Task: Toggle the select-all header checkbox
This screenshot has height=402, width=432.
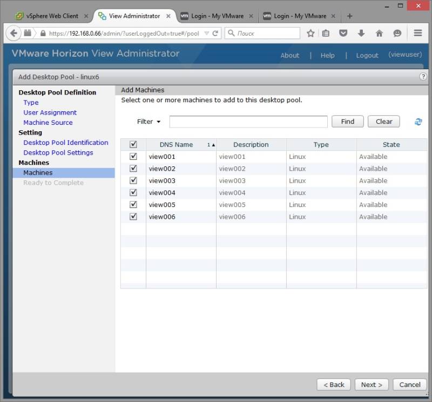Action: (133, 144)
